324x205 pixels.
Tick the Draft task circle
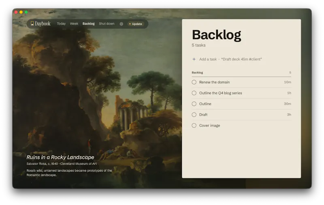point(194,115)
